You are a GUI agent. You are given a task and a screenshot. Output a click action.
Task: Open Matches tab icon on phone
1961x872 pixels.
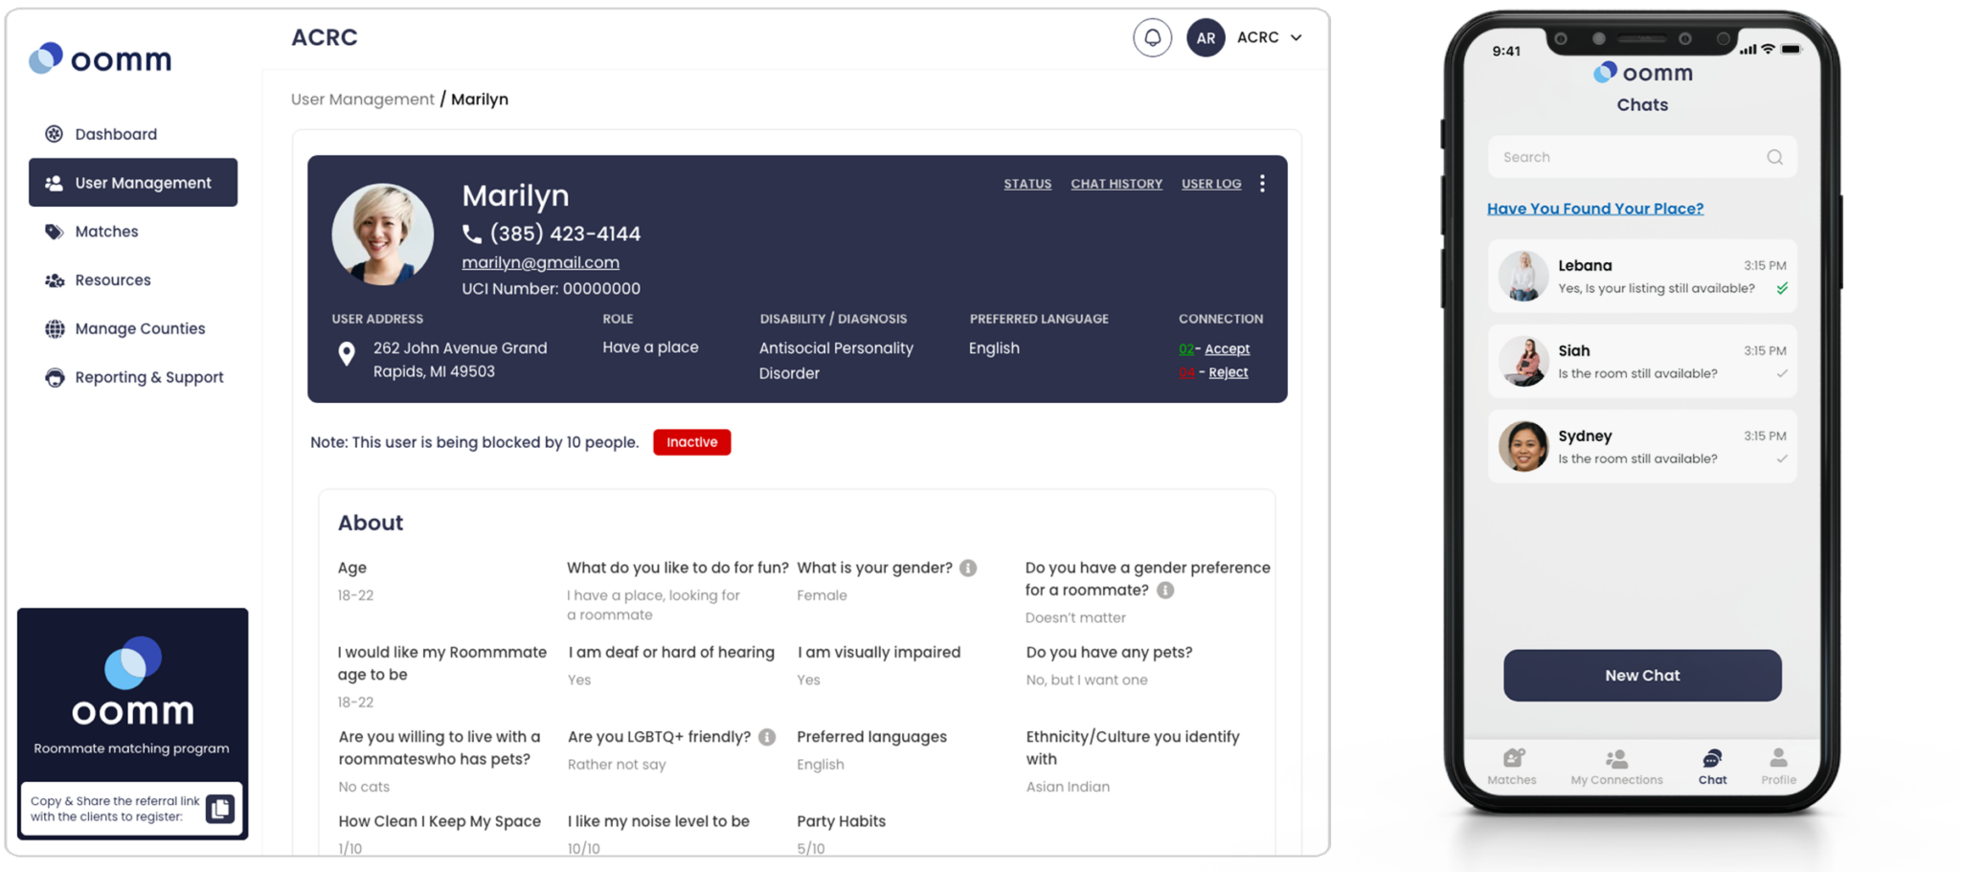[x=1512, y=760]
